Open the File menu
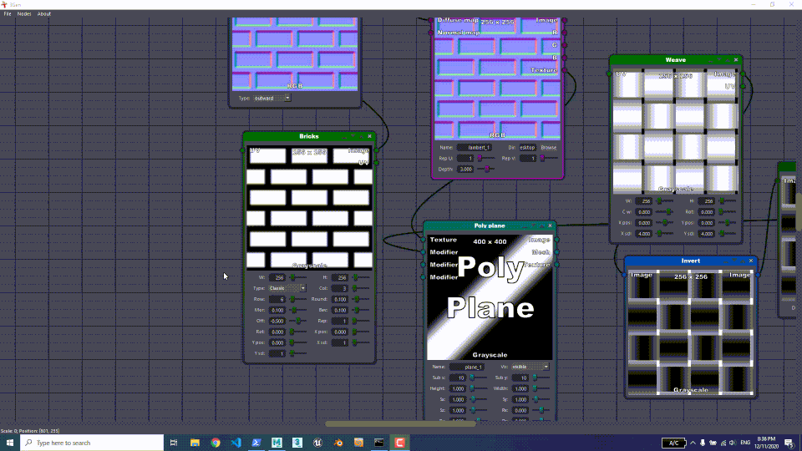 8,14
